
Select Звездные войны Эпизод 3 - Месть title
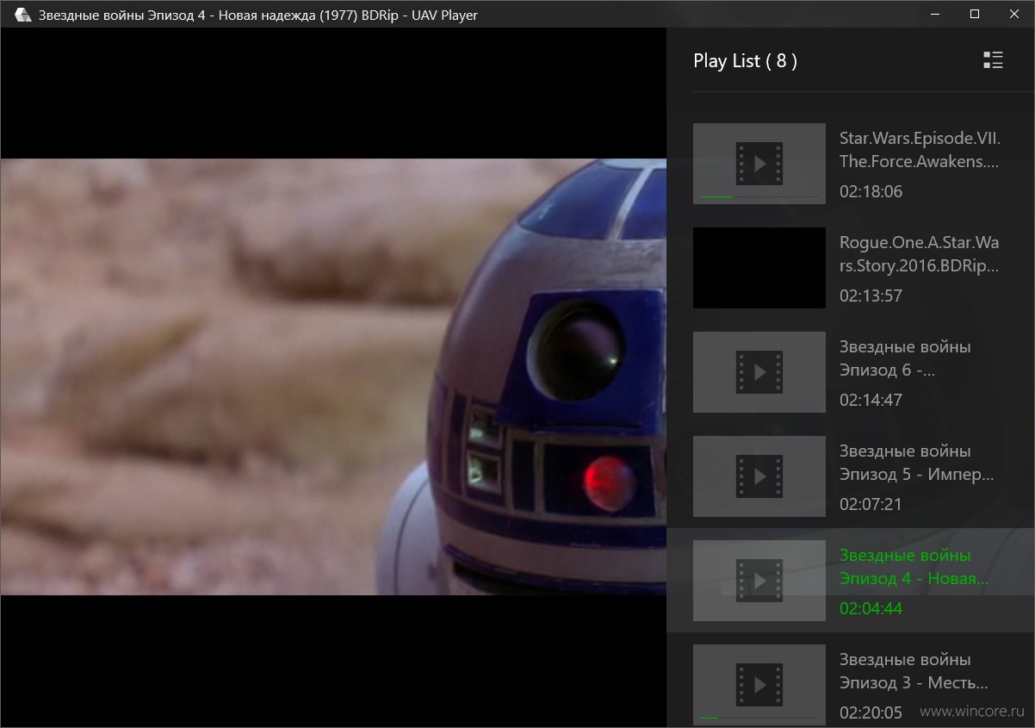(914, 671)
